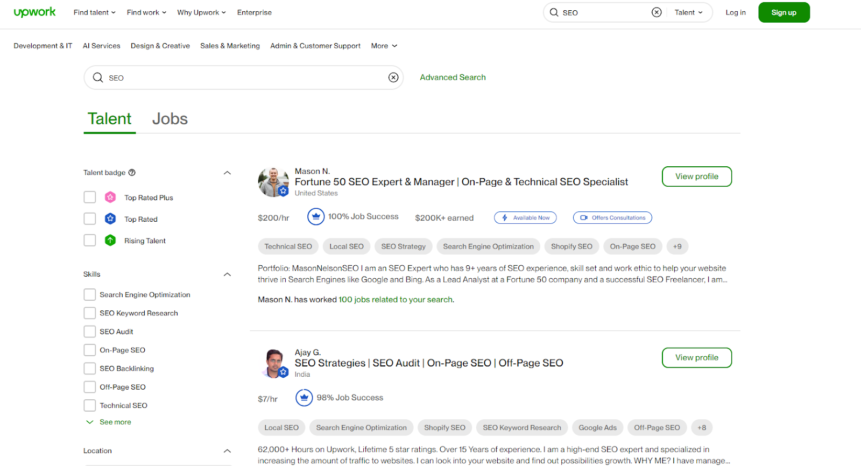Check the Top Rated Plus checkbox

(90, 197)
